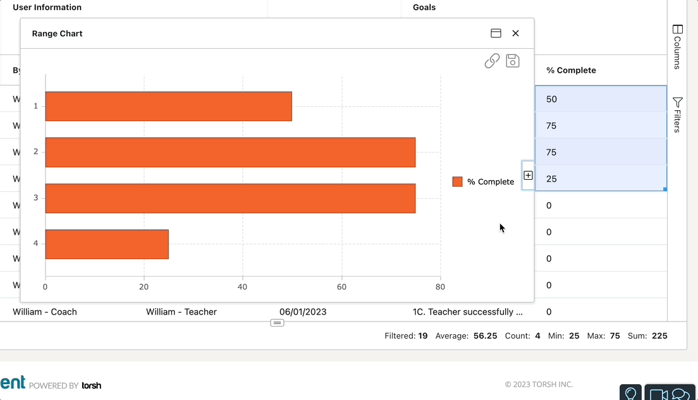Maximize the Range Chart dialog
The width and height of the screenshot is (698, 400).
[x=496, y=34]
